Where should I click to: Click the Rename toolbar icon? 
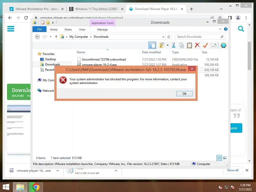coord(213,45)
